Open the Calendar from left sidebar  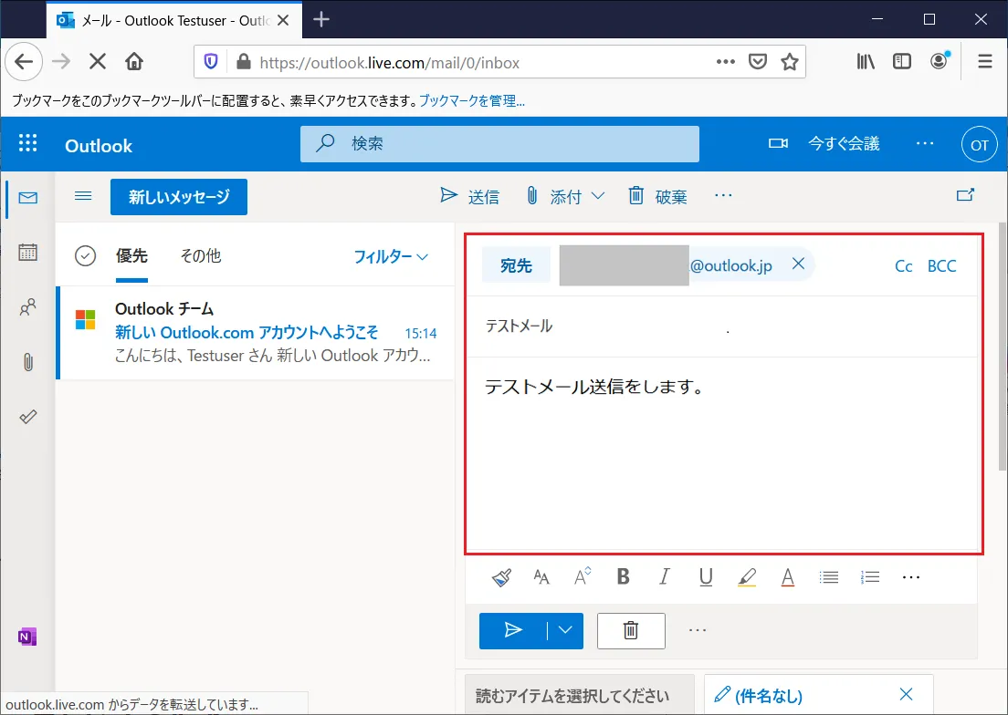coord(27,253)
